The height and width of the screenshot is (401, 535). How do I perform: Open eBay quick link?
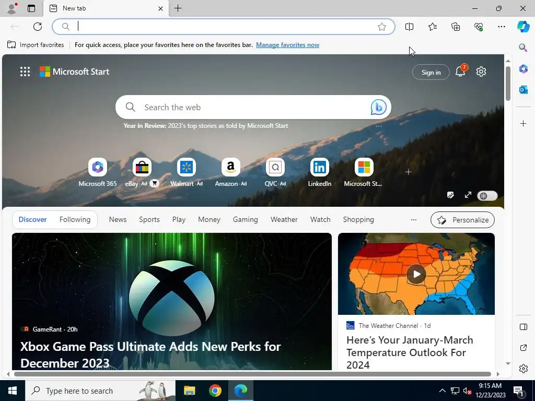(142, 172)
